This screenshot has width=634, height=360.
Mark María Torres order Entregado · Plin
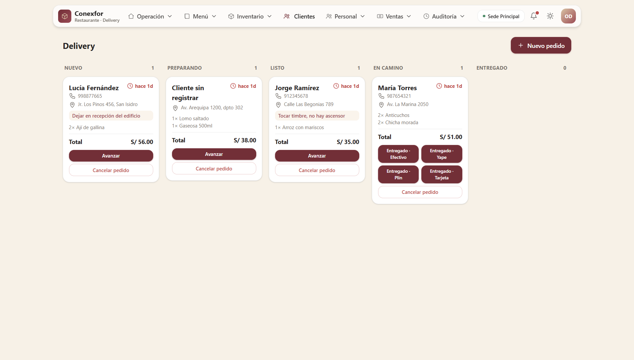click(x=398, y=174)
